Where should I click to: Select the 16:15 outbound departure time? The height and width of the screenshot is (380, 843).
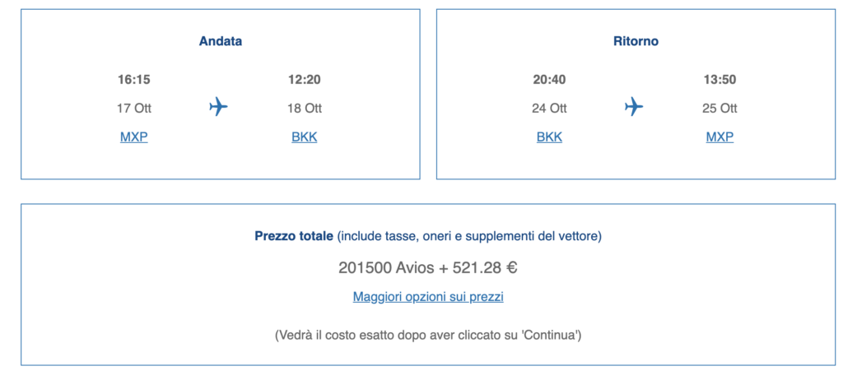[x=134, y=80]
